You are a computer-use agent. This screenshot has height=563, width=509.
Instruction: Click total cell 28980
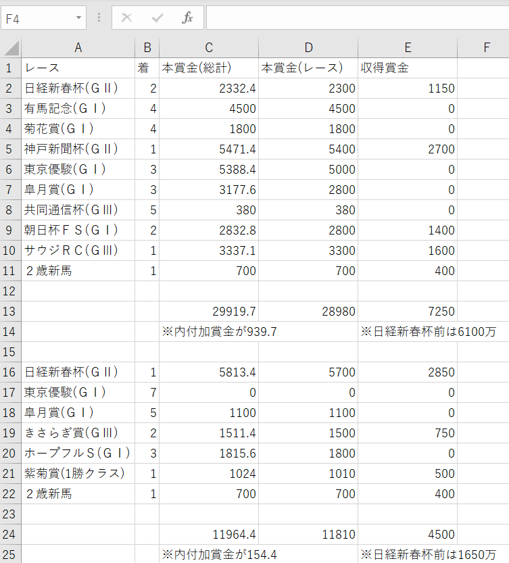pos(308,312)
